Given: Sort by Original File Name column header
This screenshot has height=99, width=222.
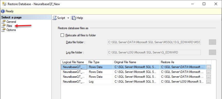Looking at the screenshot, I should (x=136, y=62).
